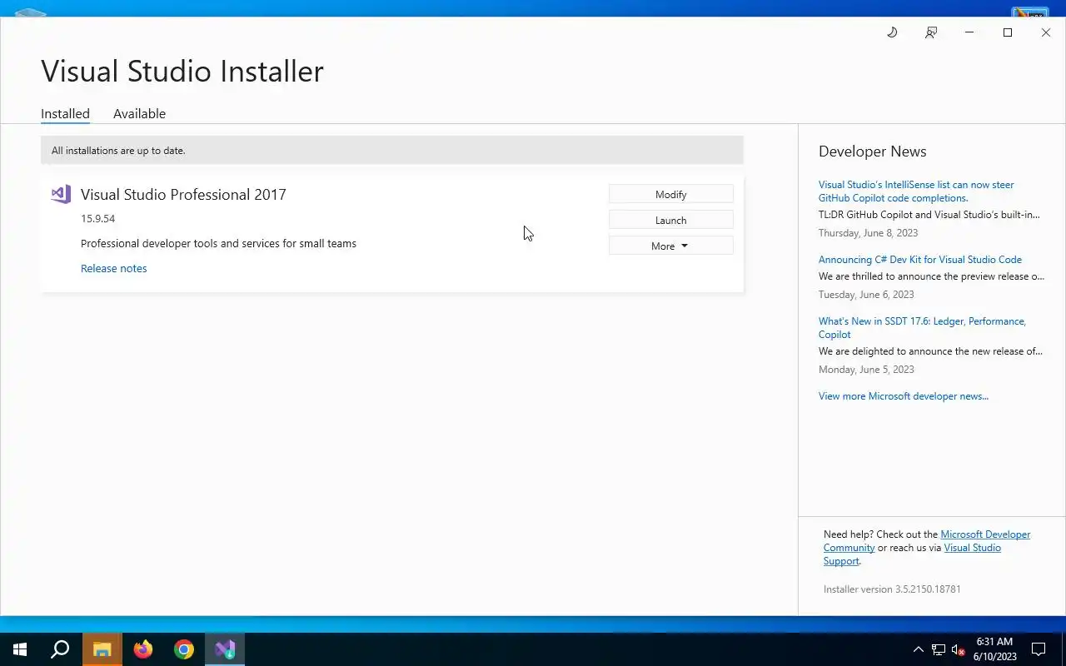Screen dimensions: 1066x666
Task: Open C# Dev Kit announcement article
Action: click(920, 260)
